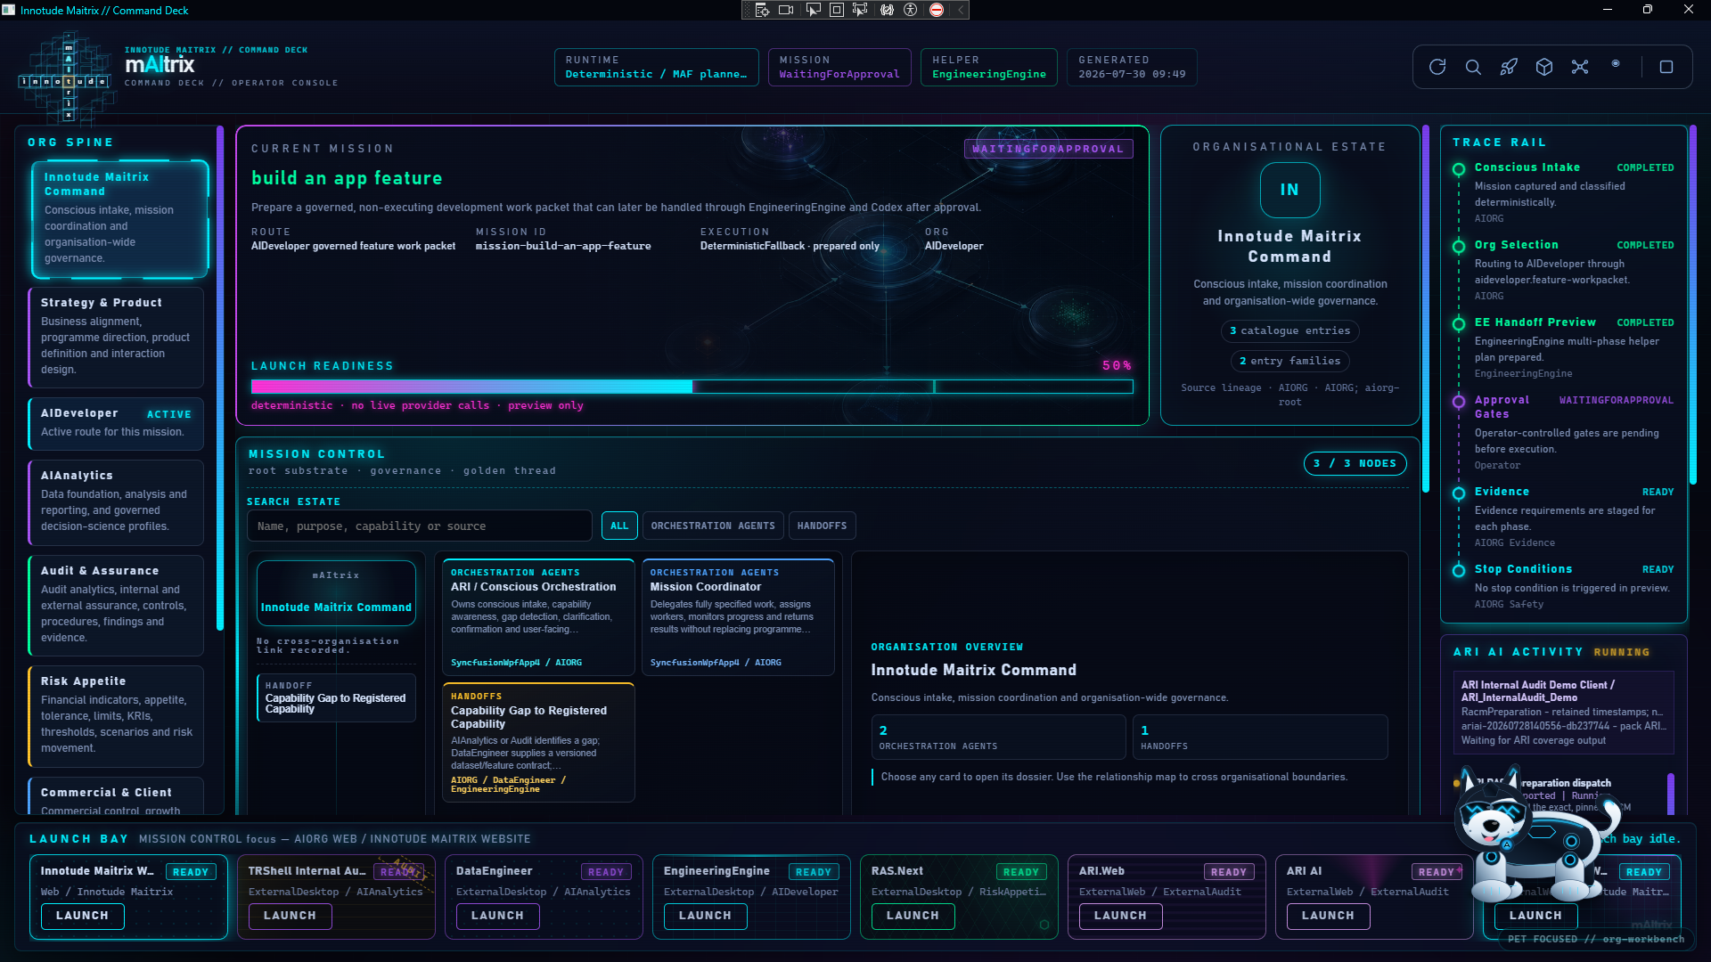Click the camera icon in debug toolbar
The width and height of the screenshot is (1711, 962).
(786, 10)
